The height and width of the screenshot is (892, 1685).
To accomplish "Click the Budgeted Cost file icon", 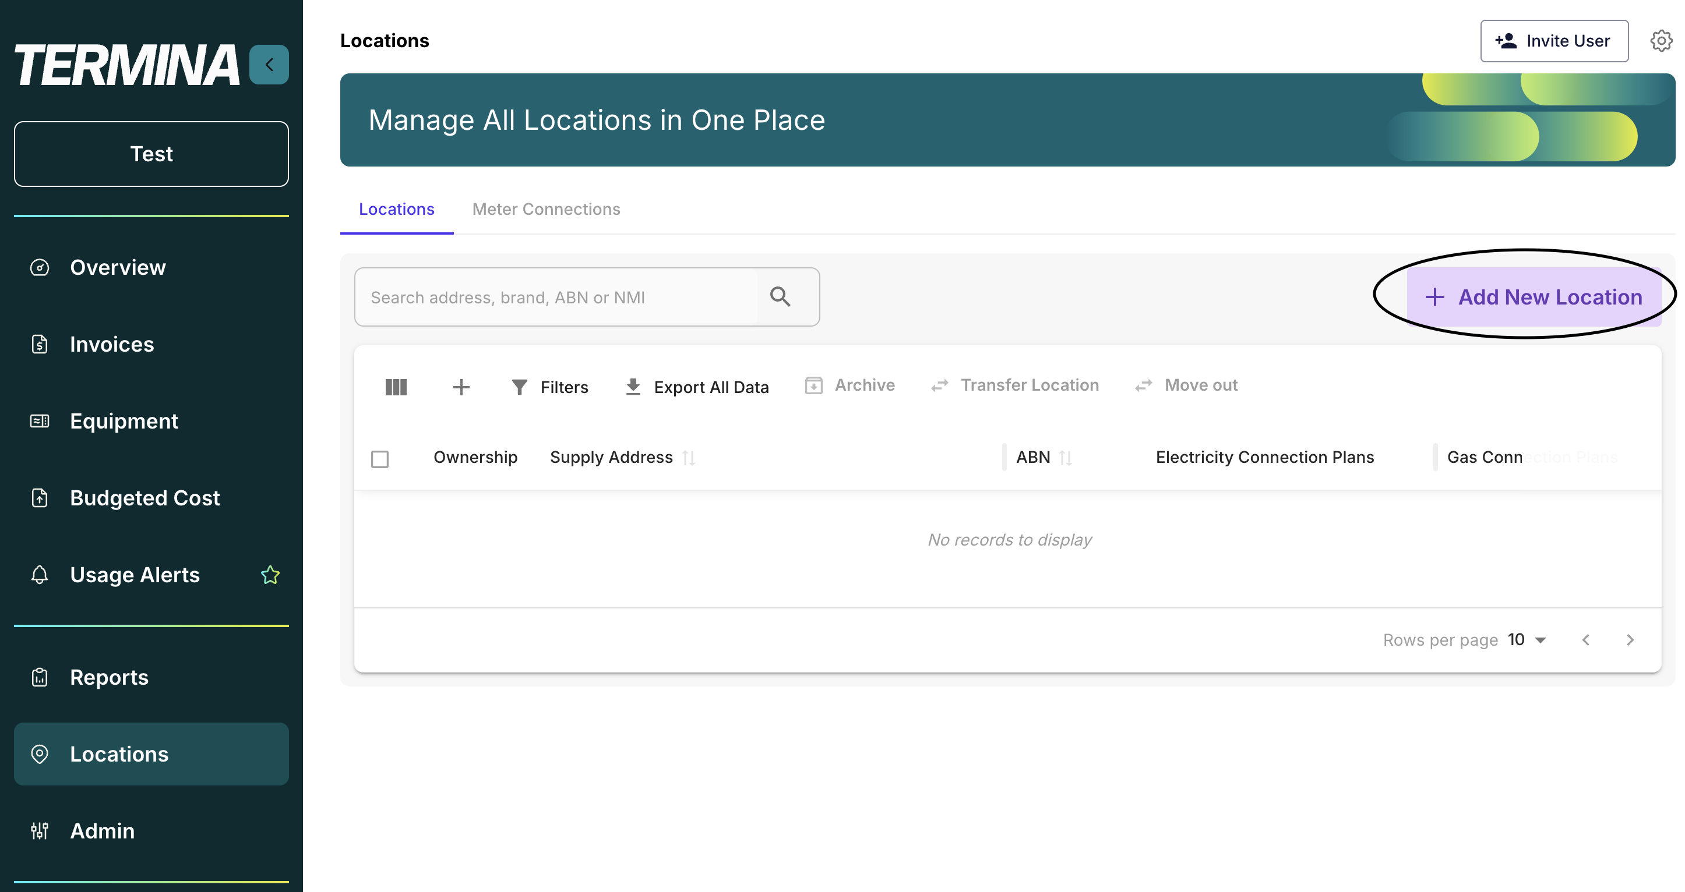I will pos(40,498).
